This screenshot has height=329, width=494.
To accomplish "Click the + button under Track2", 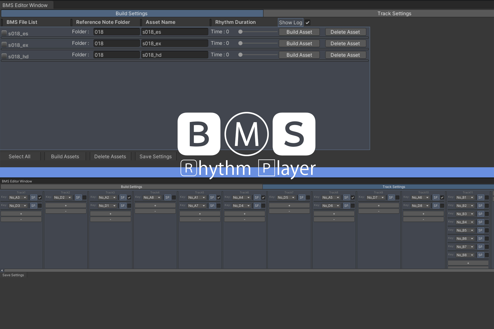I will [66, 205].
